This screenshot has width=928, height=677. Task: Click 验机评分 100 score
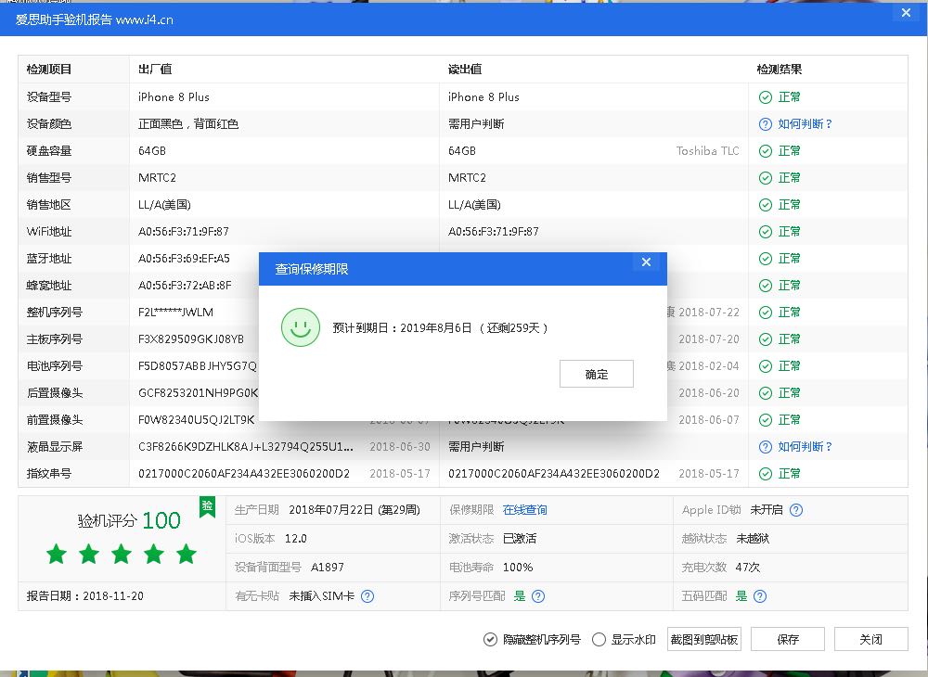(129, 520)
